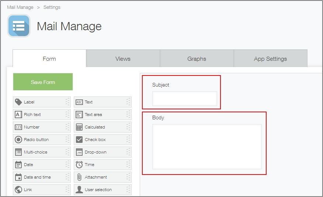
Task: Pick the Drop-down field item
Action: pos(95,152)
